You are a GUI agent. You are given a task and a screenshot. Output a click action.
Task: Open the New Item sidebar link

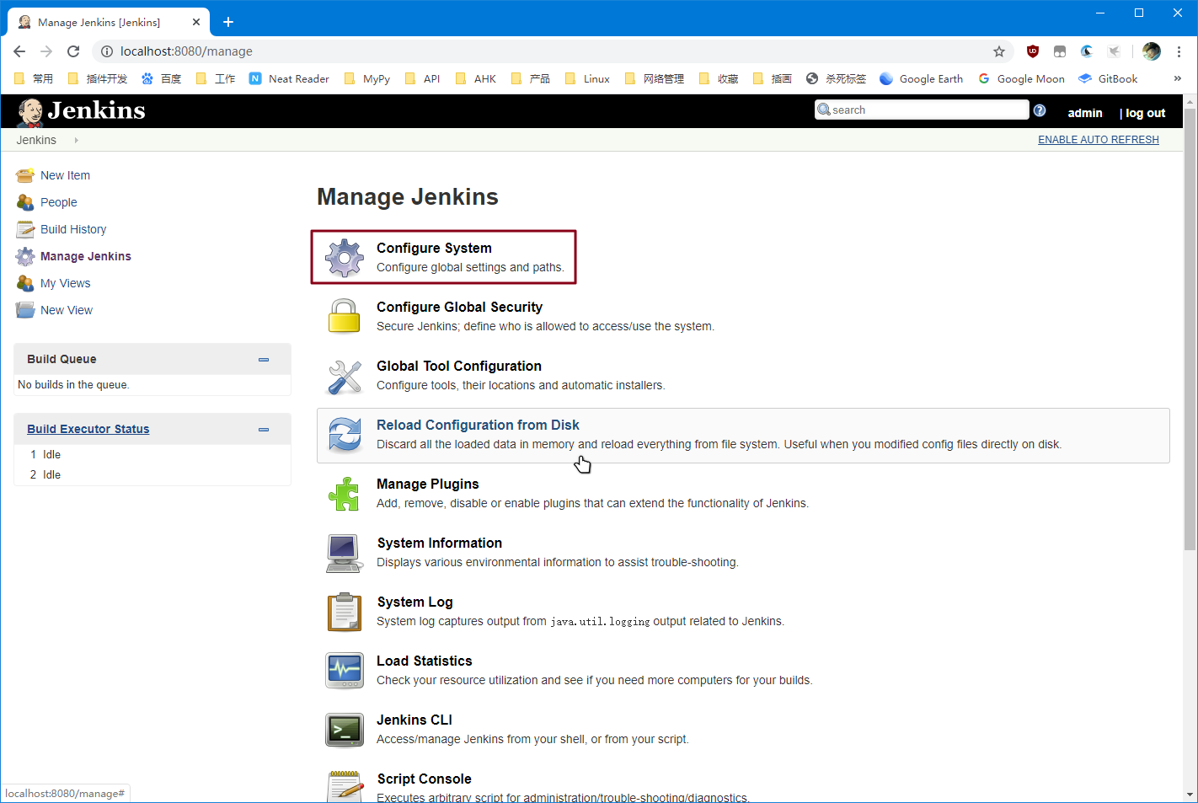point(65,175)
